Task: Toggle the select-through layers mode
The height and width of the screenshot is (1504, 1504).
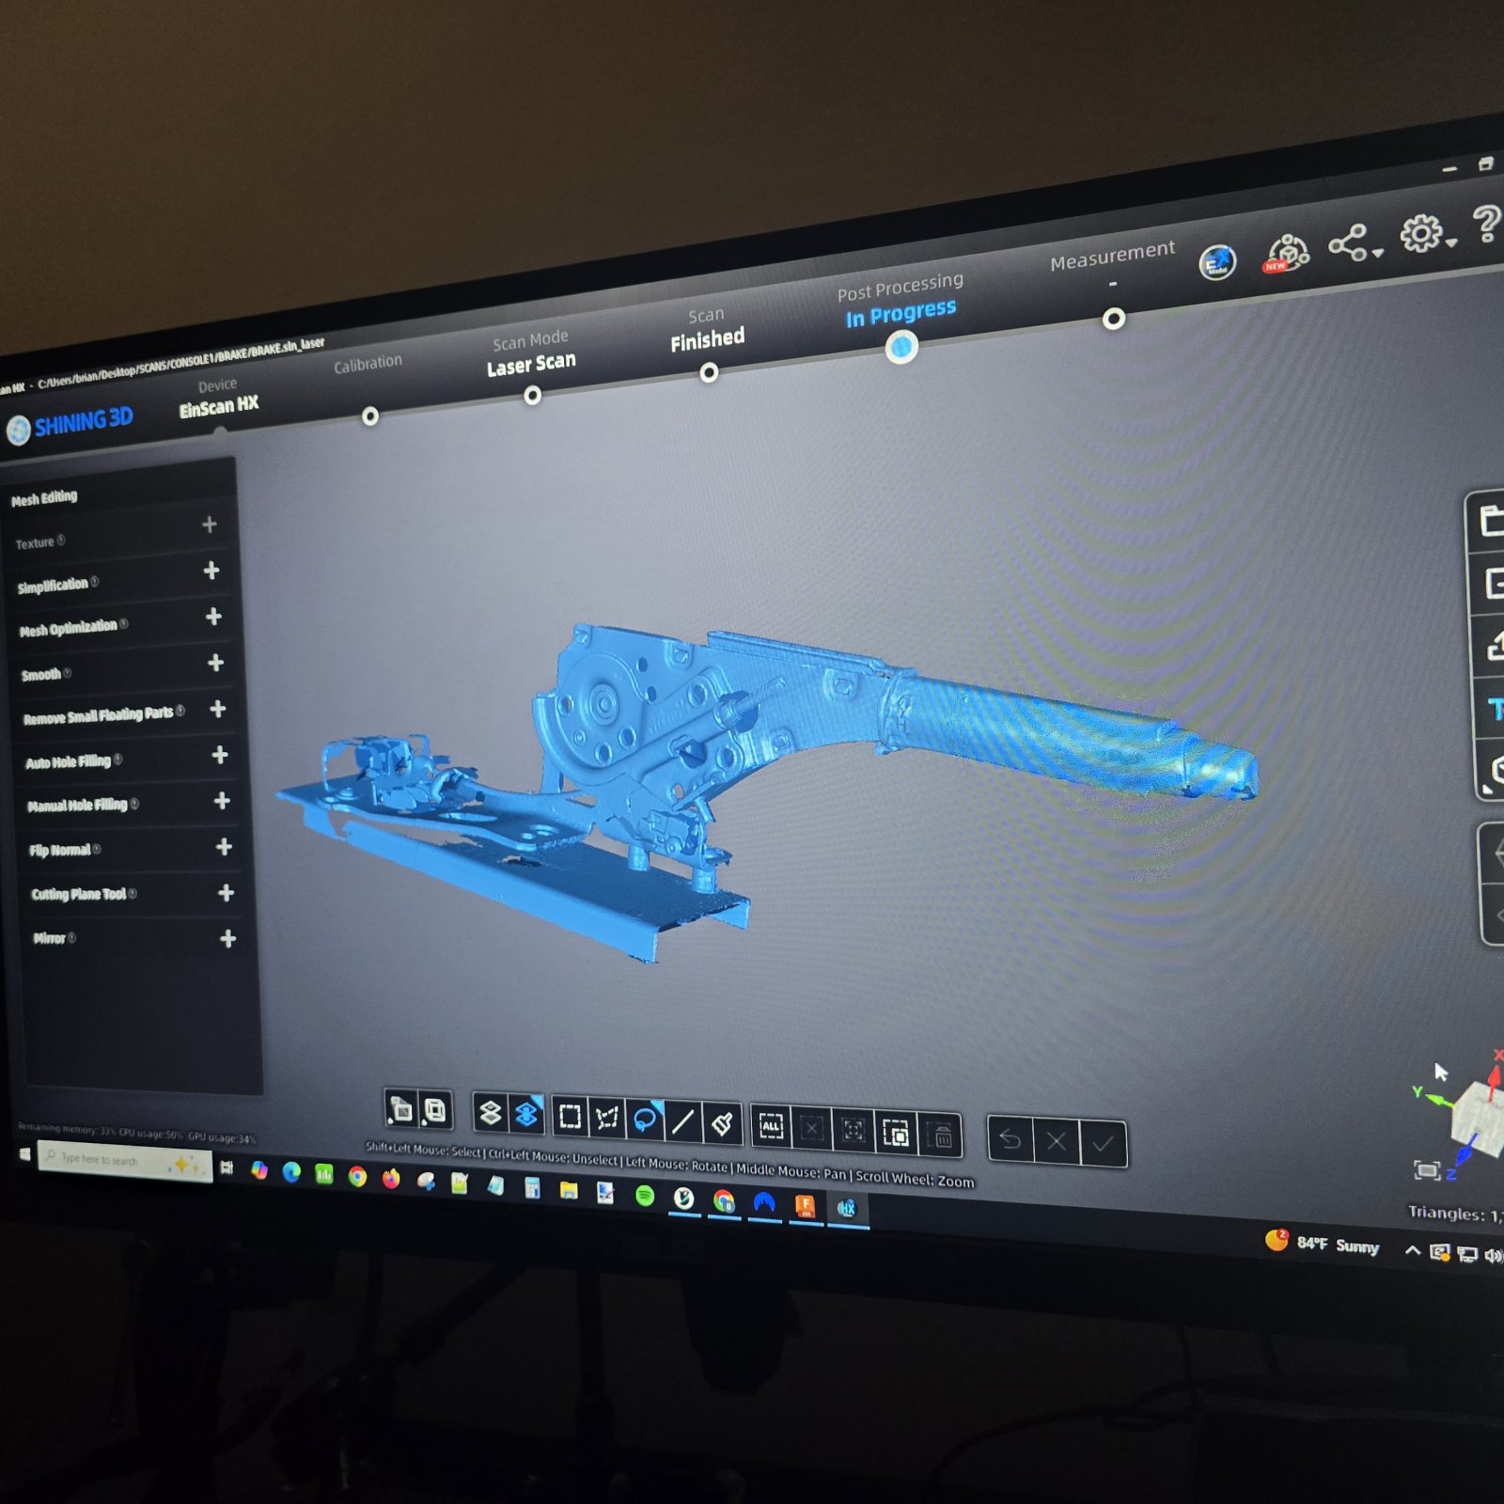Action: [x=490, y=1114]
